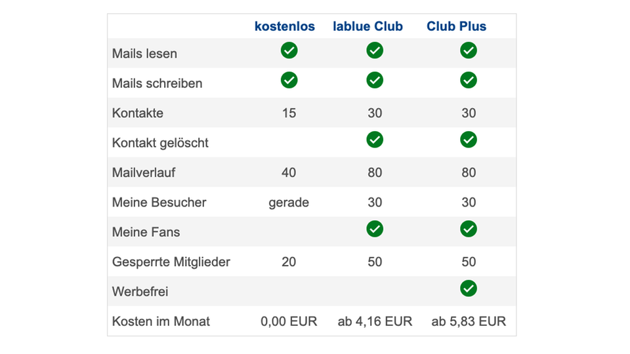Click Club Plus checkmark for Meine Fans
Viewport: 630px width, 354px height.
tap(469, 229)
